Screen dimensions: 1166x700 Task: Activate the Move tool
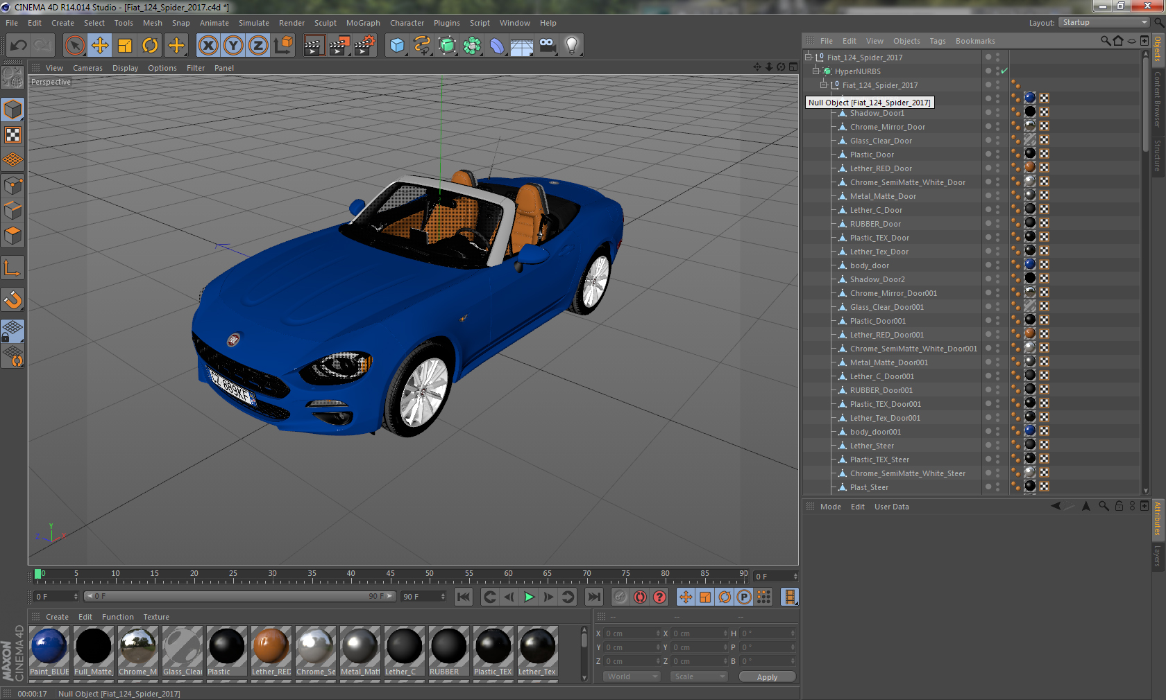pyautogui.click(x=100, y=46)
